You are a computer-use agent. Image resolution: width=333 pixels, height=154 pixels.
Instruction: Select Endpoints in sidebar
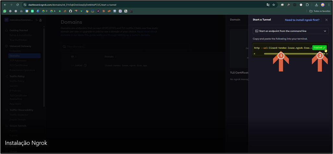15,51
